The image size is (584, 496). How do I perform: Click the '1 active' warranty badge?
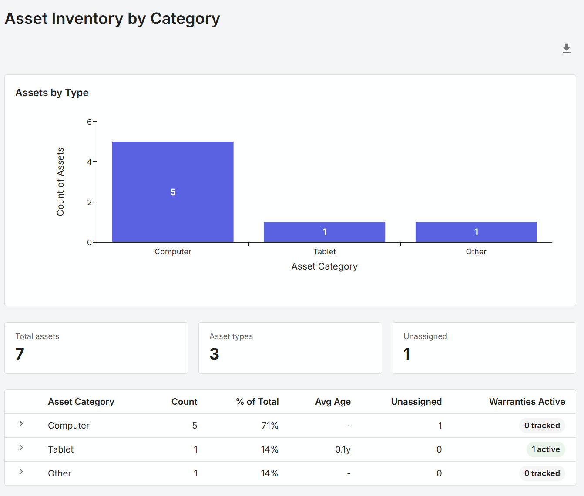545,449
